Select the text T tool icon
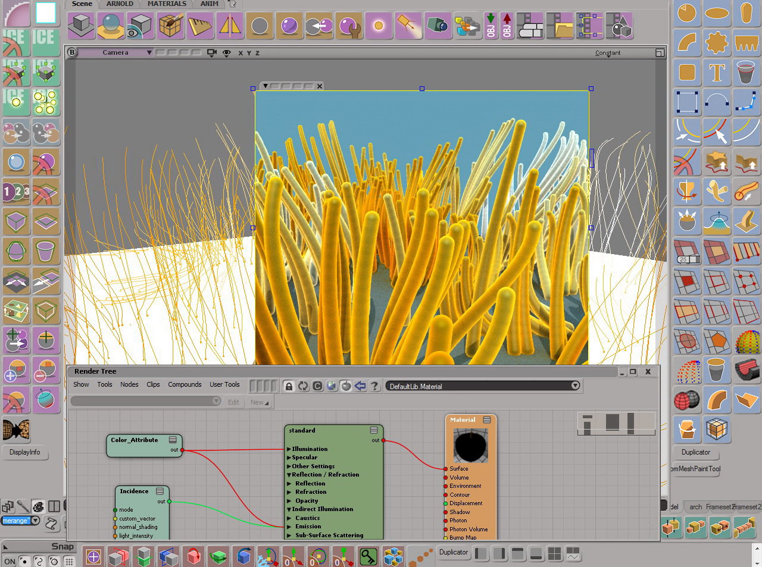Image resolution: width=762 pixels, height=567 pixels. click(717, 73)
